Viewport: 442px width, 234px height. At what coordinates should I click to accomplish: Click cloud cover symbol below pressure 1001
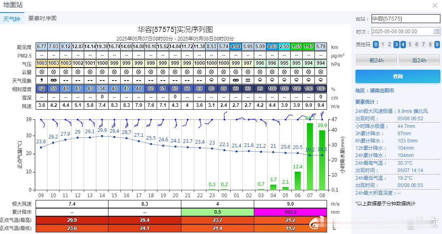[90, 72]
